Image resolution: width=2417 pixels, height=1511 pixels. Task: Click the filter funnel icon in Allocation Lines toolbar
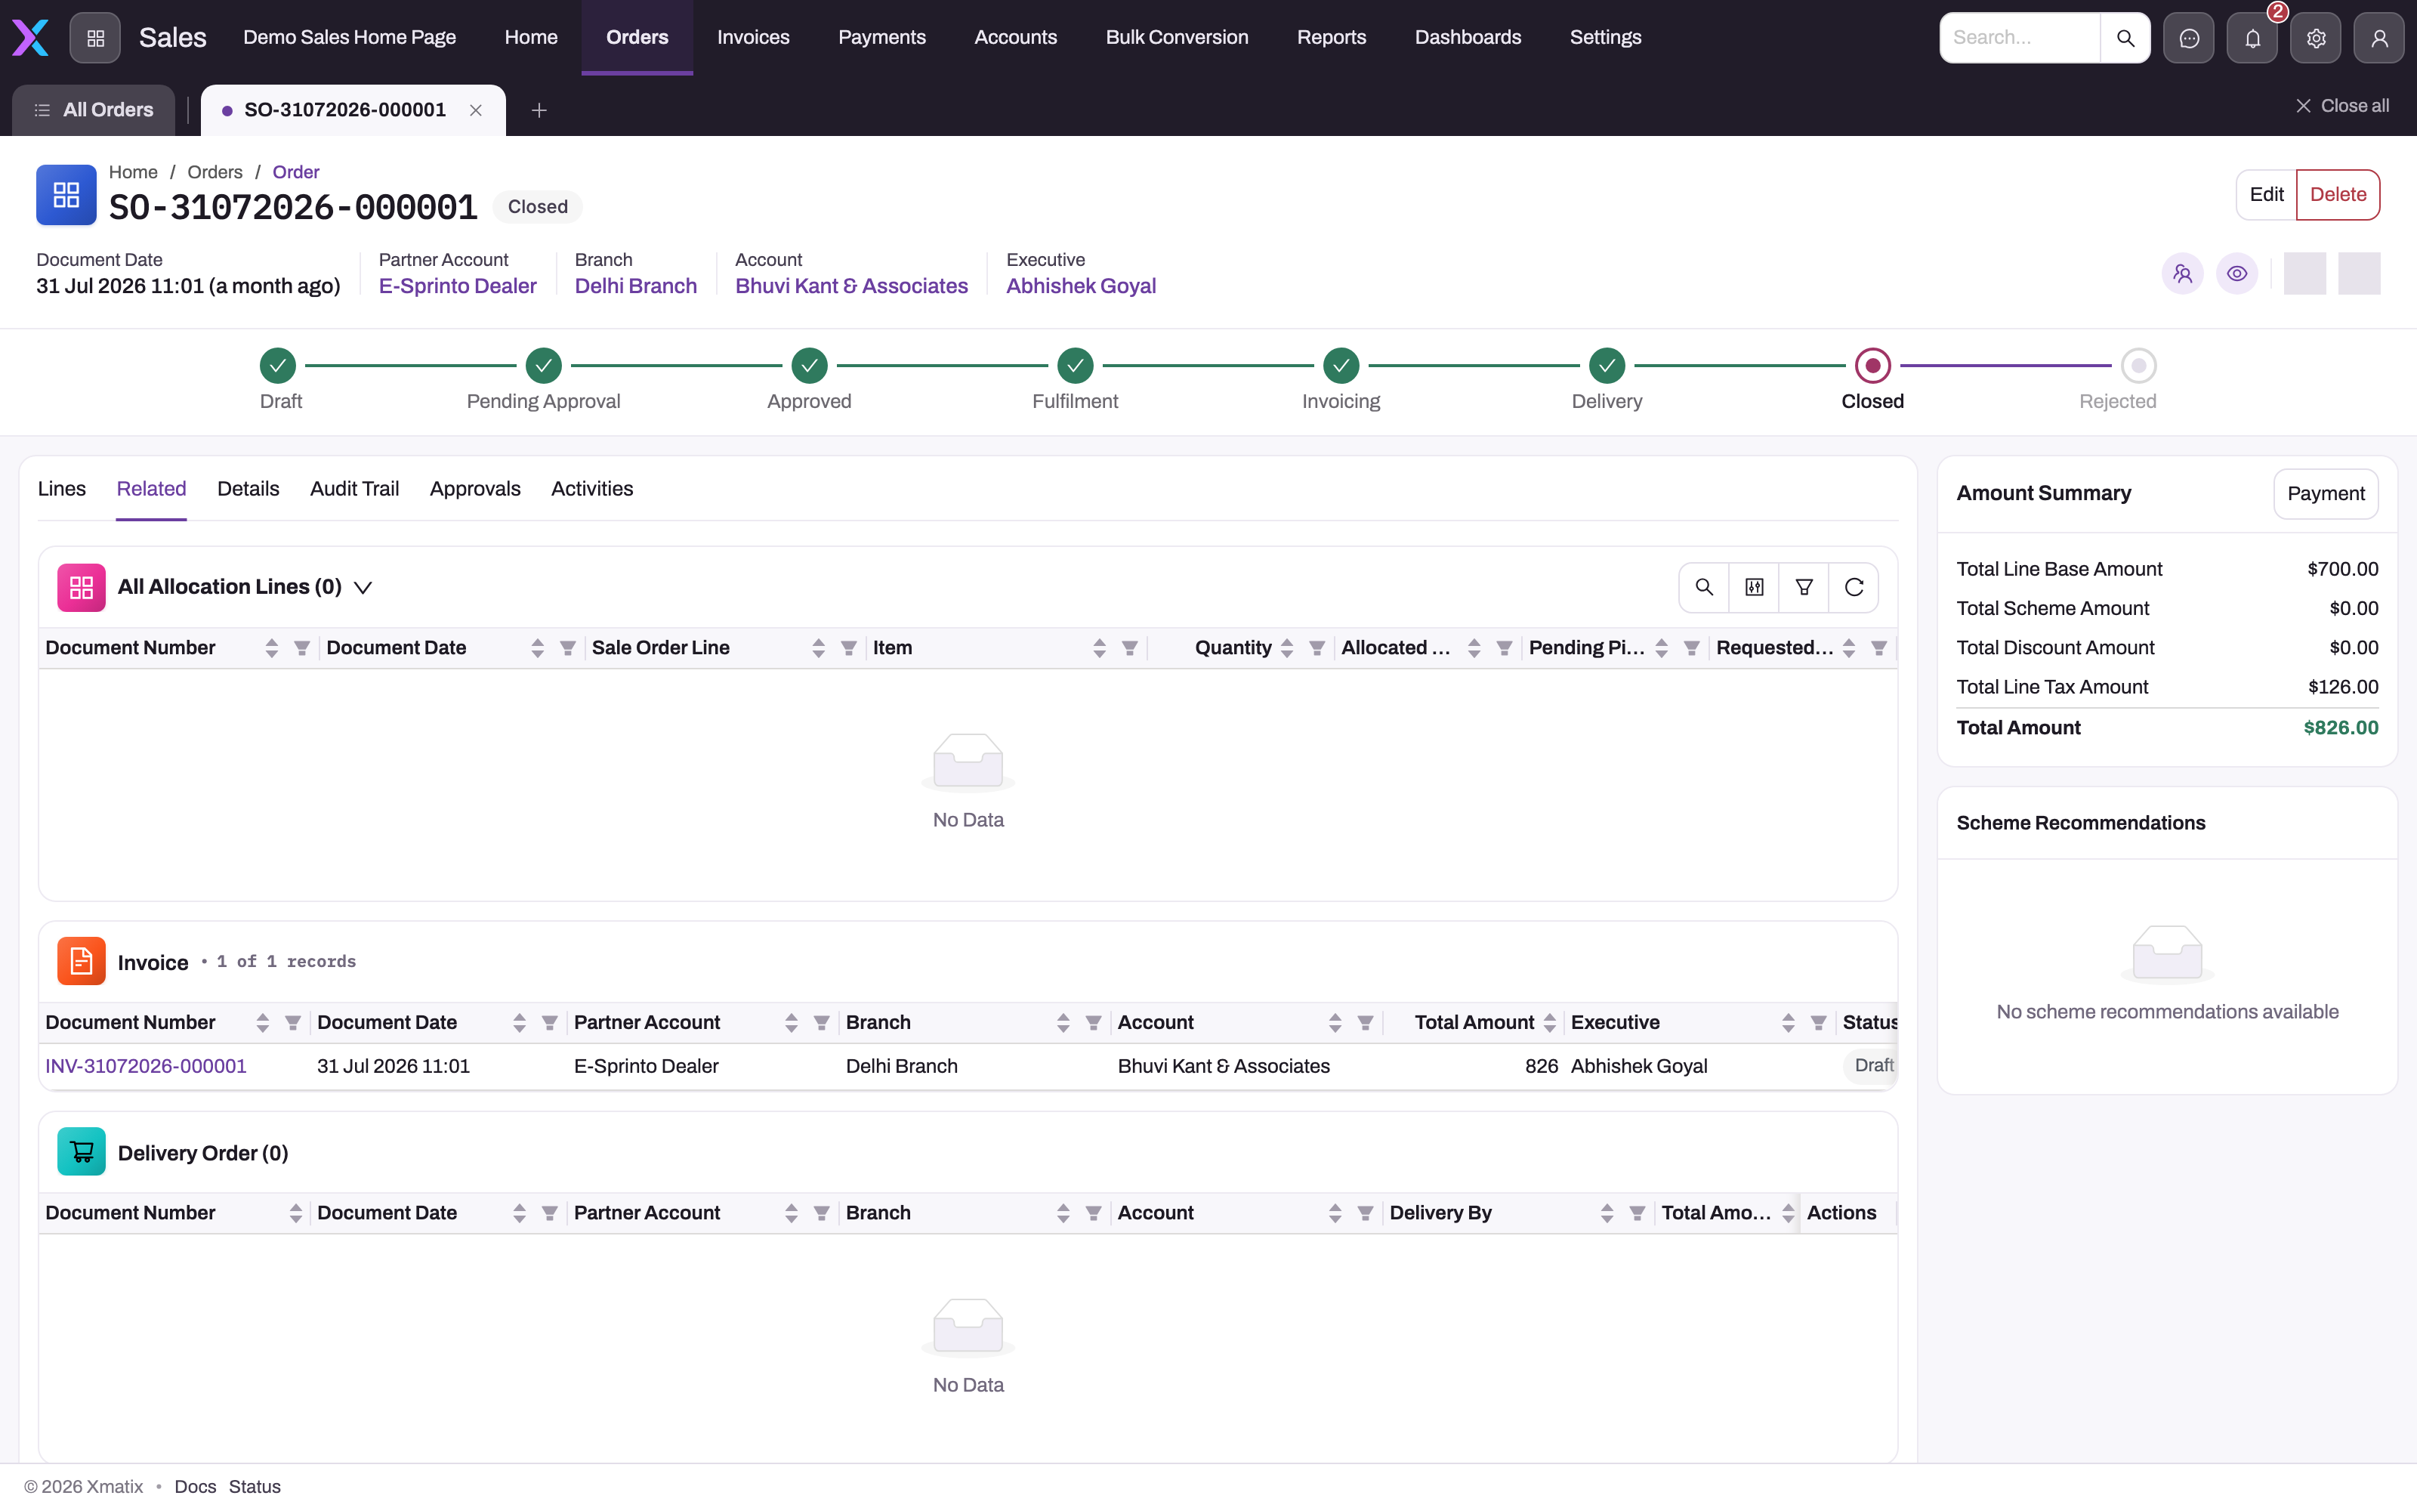[1804, 586]
